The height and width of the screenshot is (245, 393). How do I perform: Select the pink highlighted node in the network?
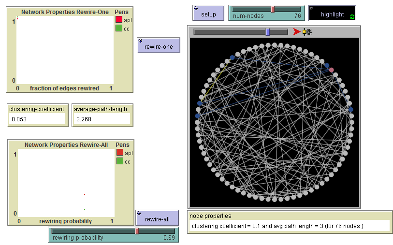pyautogui.click(x=331, y=70)
